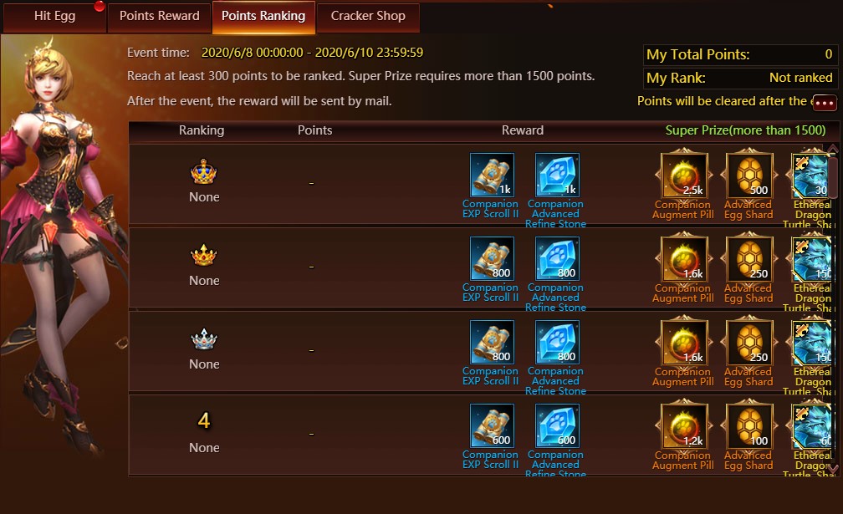The width and height of the screenshot is (843, 514).
Task: Select the 100 Advanced Egg Shard icon
Action: (749, 426)
